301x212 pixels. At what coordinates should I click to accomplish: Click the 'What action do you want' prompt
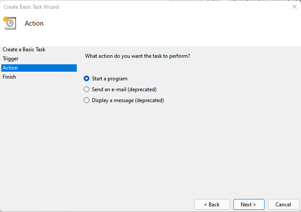[137, 56]
